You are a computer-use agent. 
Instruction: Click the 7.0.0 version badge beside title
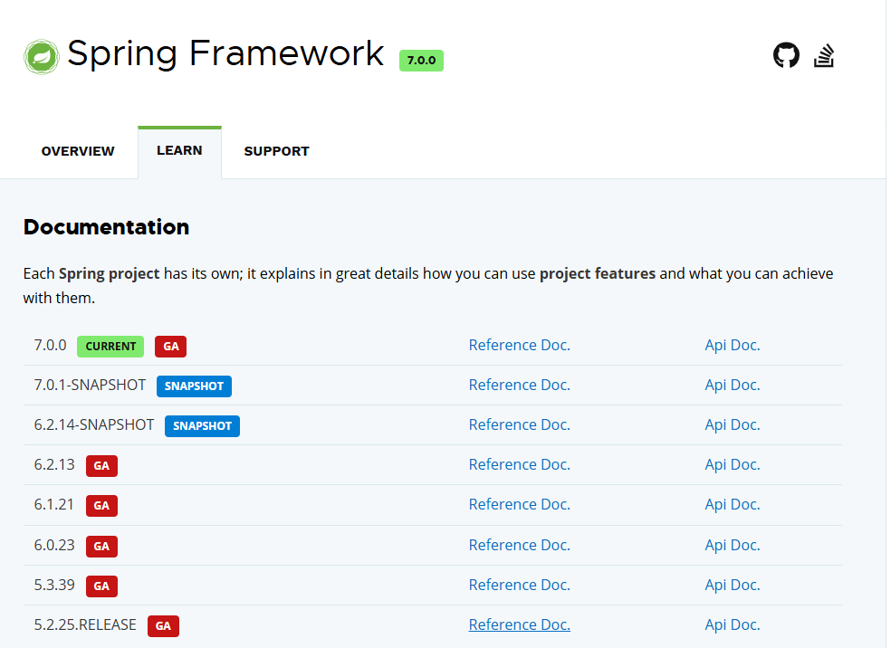pyautogui.click(x=421, y=61)
